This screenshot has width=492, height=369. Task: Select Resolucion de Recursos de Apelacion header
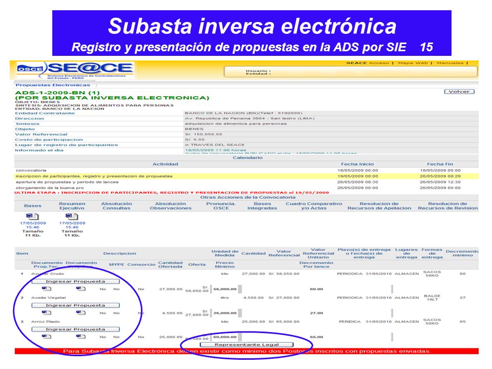pyautogui.click(x=379, y=206)
